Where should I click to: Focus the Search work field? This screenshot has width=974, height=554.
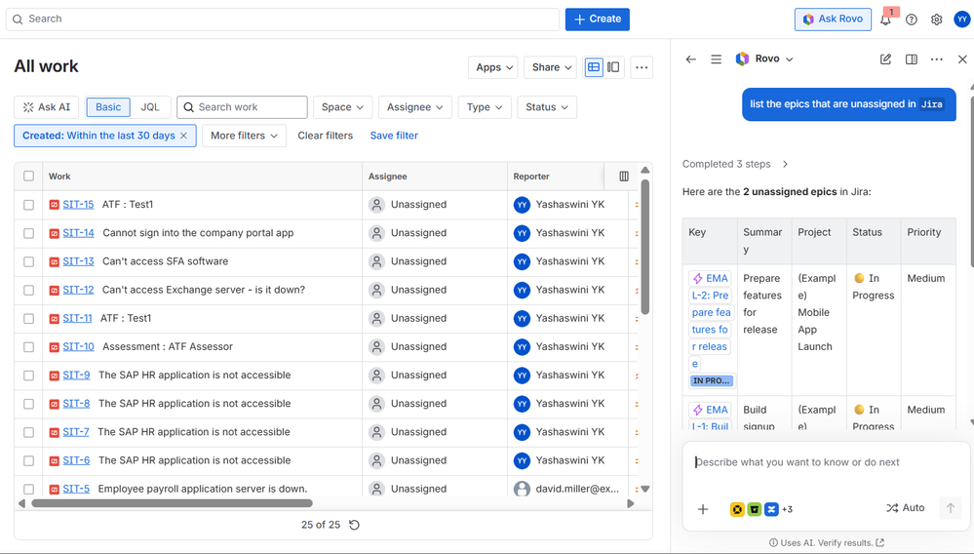click(242, 107)
